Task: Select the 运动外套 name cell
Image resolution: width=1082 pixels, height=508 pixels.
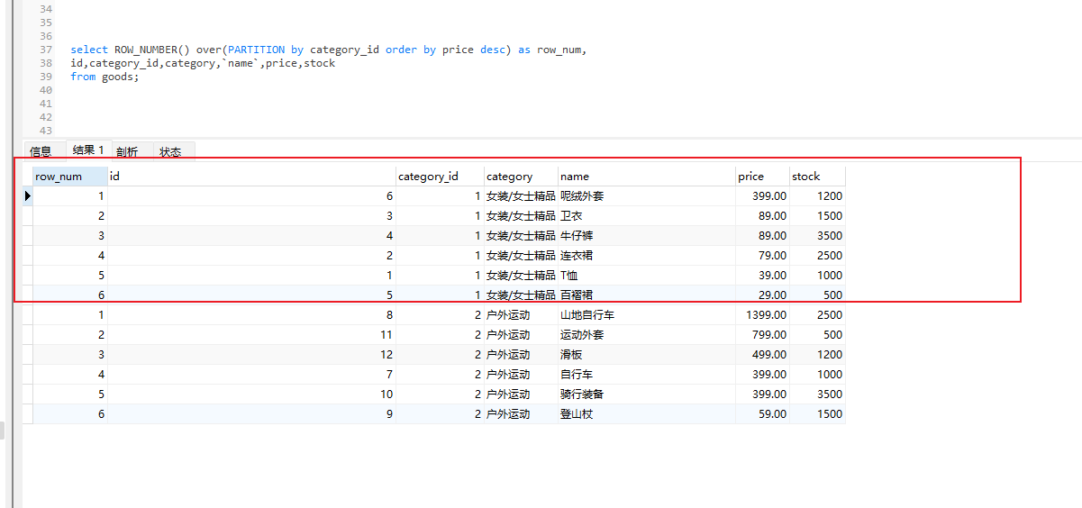Action: (x=647, y=335)
